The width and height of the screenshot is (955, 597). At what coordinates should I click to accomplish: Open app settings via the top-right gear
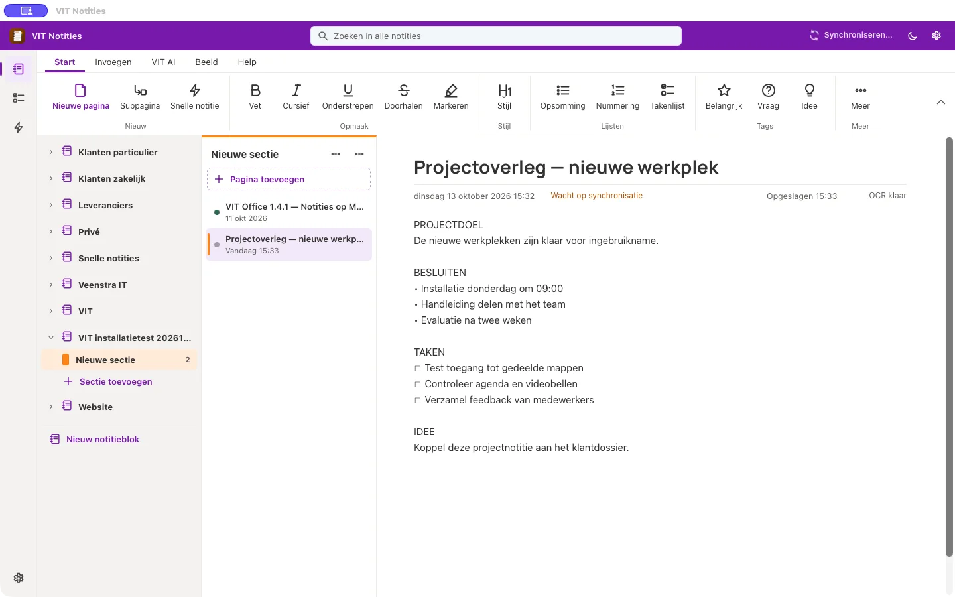click(936, 36)
